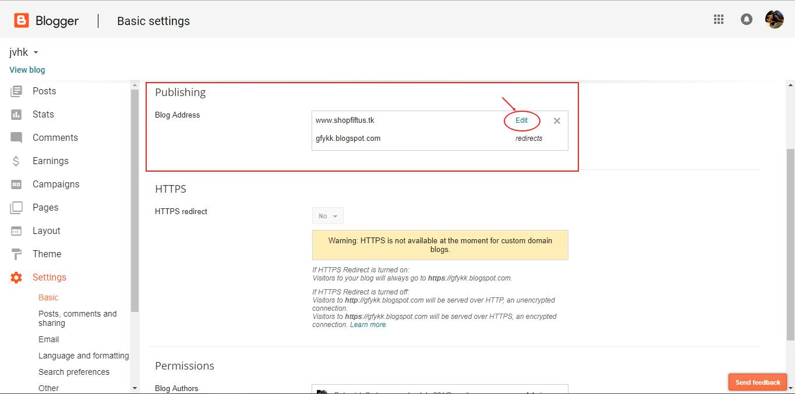
Task: Click the Comments bubble icon
Action: pos(16,138)
